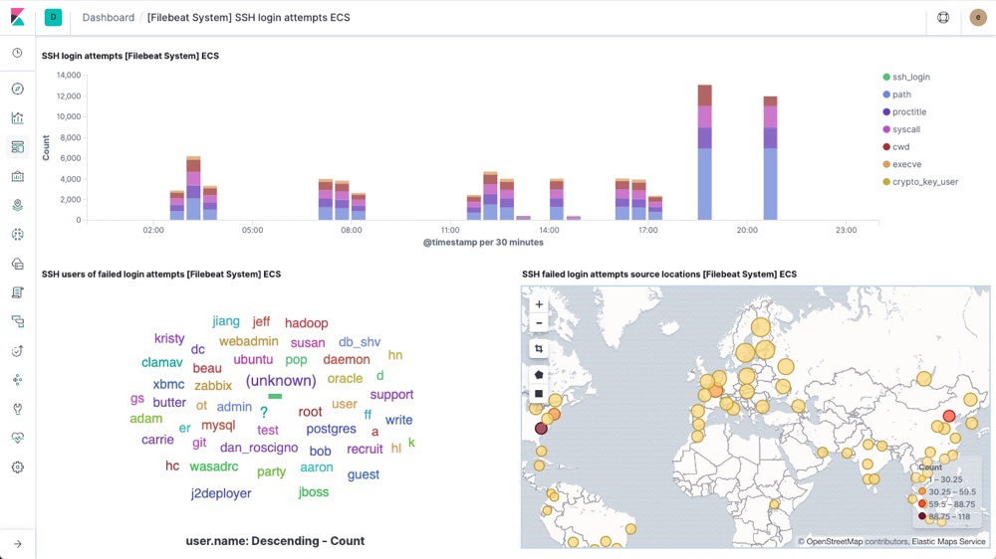The image size is (996, 559).
Task: Expand the sidebar with arrow icon
Action: pos(18,544)
